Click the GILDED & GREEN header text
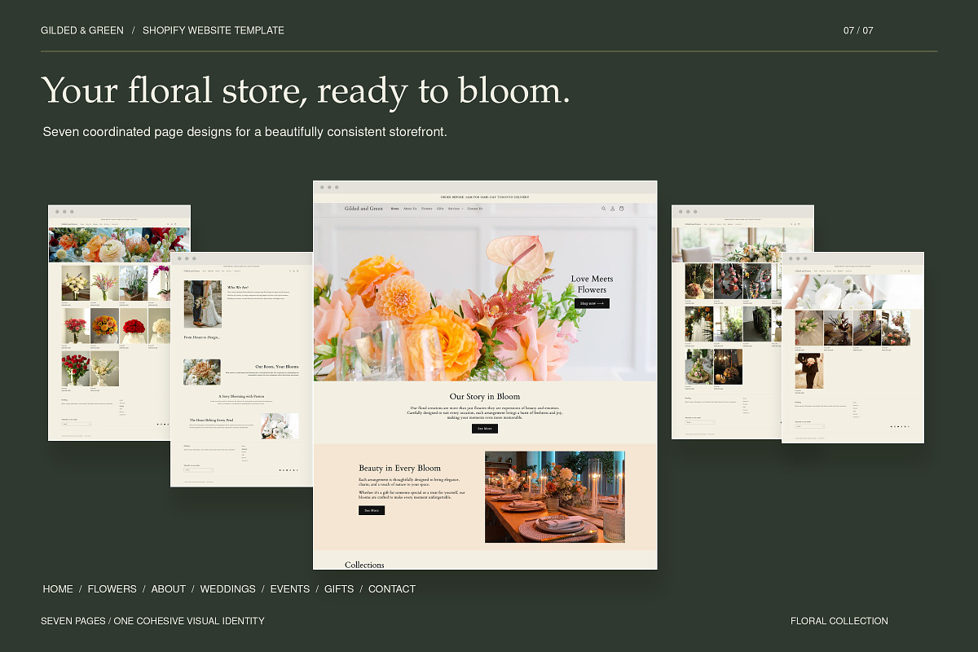Image resolution: width=978 pixels, height=652 pixels. [82, 30]
